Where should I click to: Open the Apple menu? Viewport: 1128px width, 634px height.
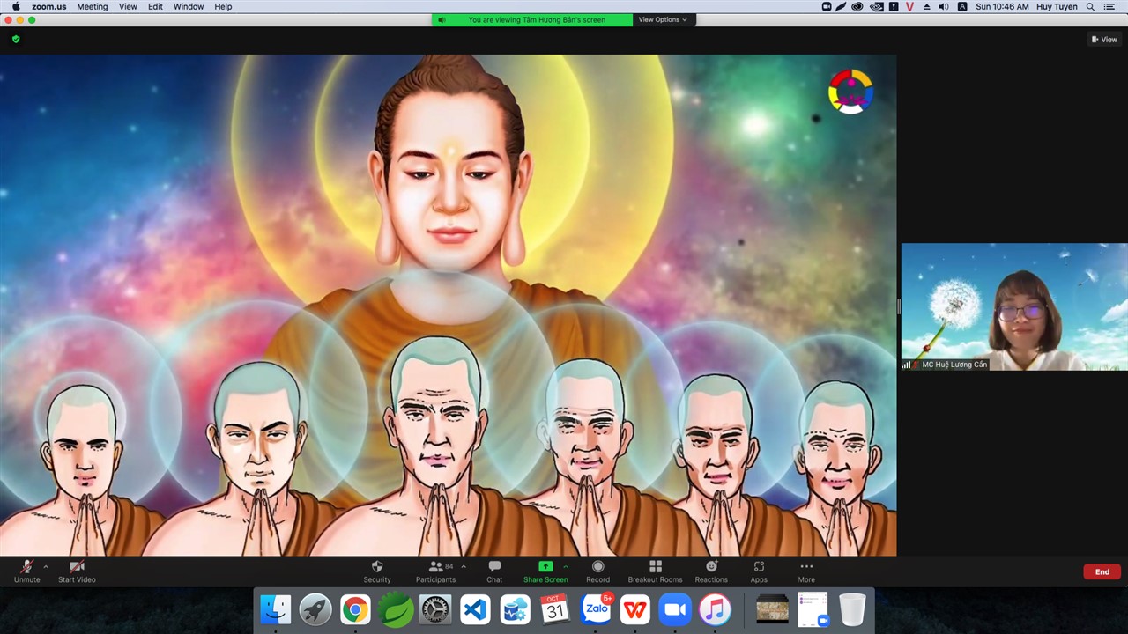15,6
